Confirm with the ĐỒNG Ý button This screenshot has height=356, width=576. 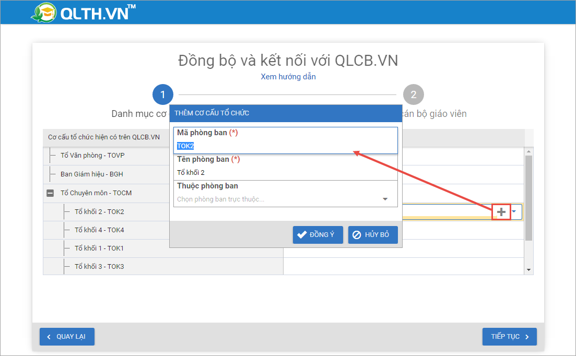(318, 235)
